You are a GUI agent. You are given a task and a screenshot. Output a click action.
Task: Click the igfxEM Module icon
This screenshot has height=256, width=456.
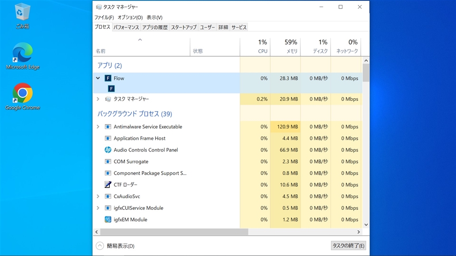click(x=108, y=220)
